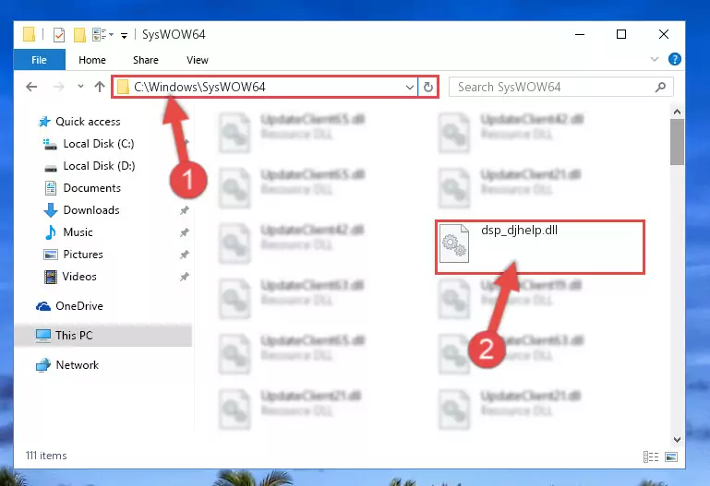Select OneDrive in the navigation pane

[x=79, y=306]
